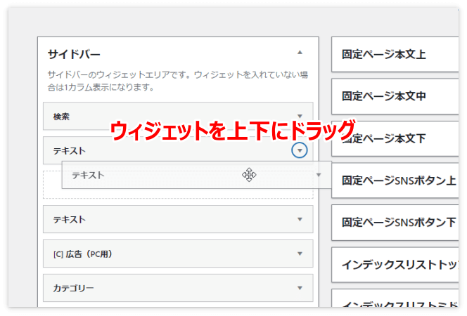This screenshot has height=316, width=467.
Task: Expand the テキスト widget arrow above [C] 広告（PC用）
Action: coord(300,219)
